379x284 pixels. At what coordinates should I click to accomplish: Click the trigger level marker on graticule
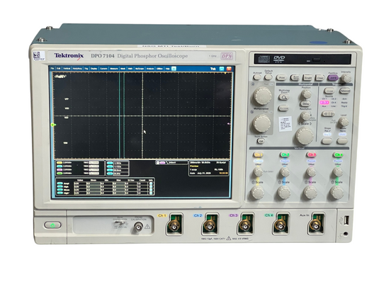point(229,124)
